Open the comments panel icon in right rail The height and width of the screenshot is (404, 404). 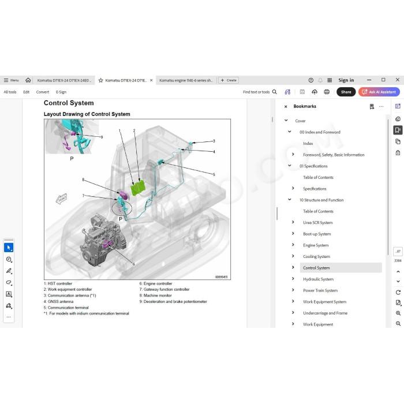(x=398, y=119)
